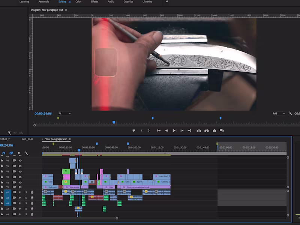
Task: Mute audio track A1
Action: tap(20, 192)
